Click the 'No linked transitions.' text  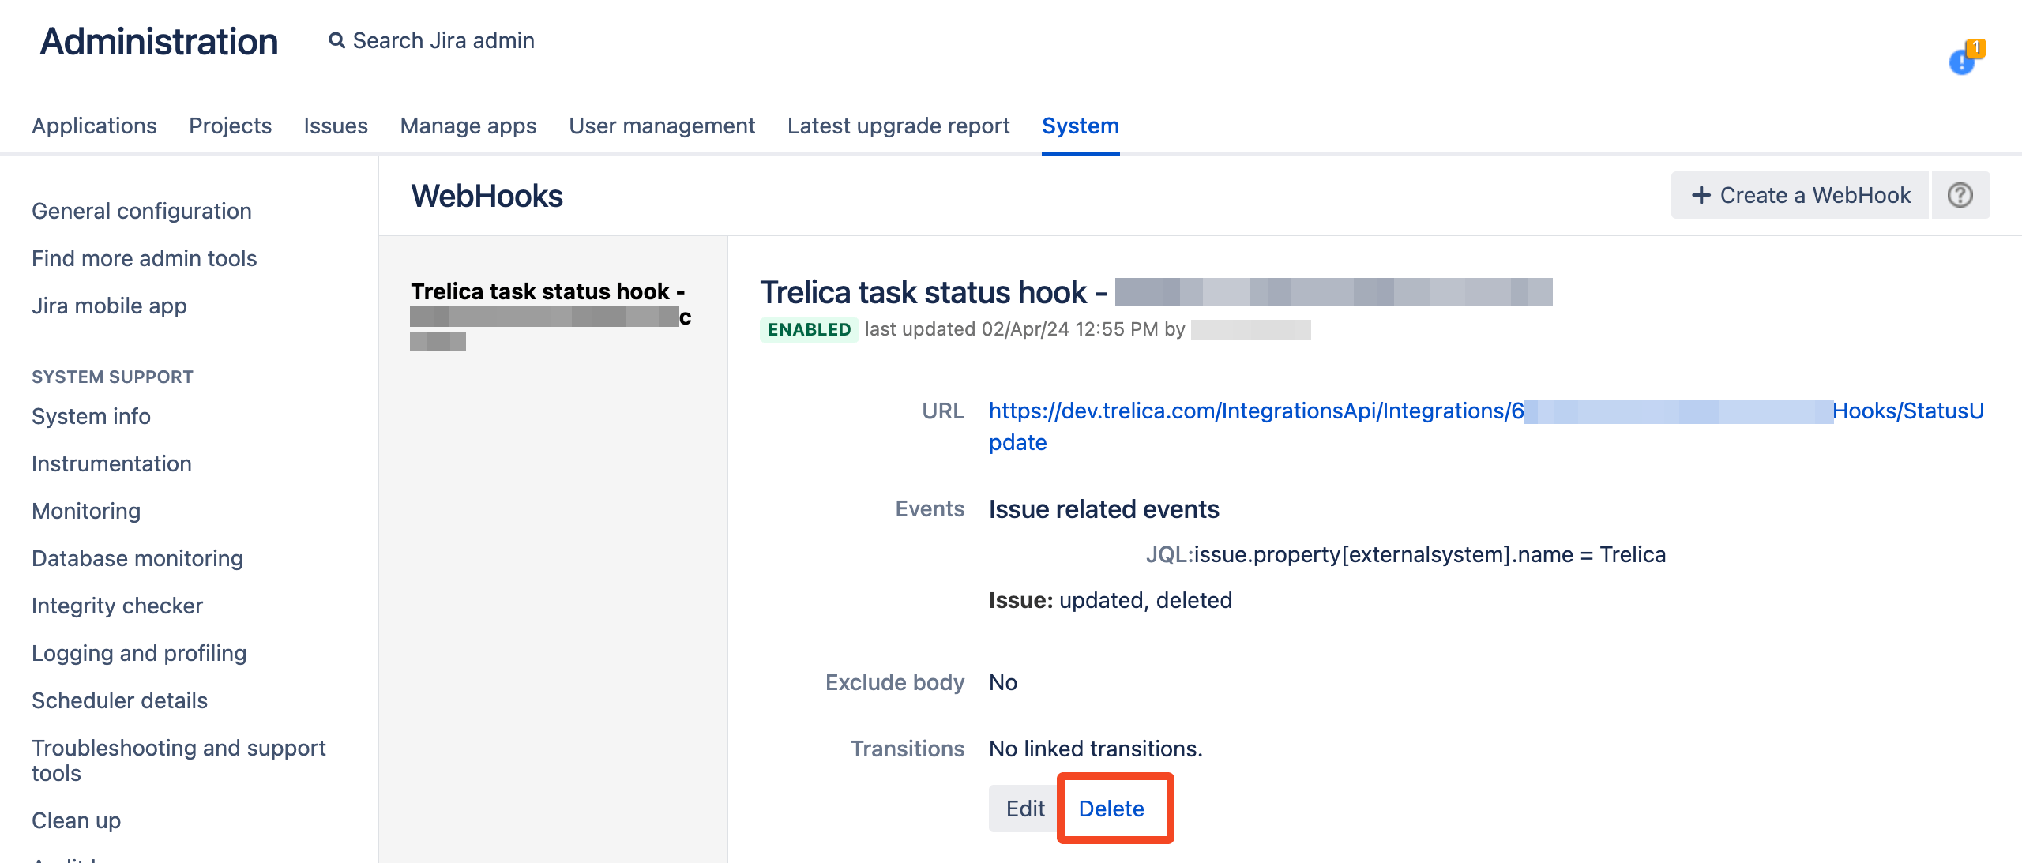click(1096, 749)
